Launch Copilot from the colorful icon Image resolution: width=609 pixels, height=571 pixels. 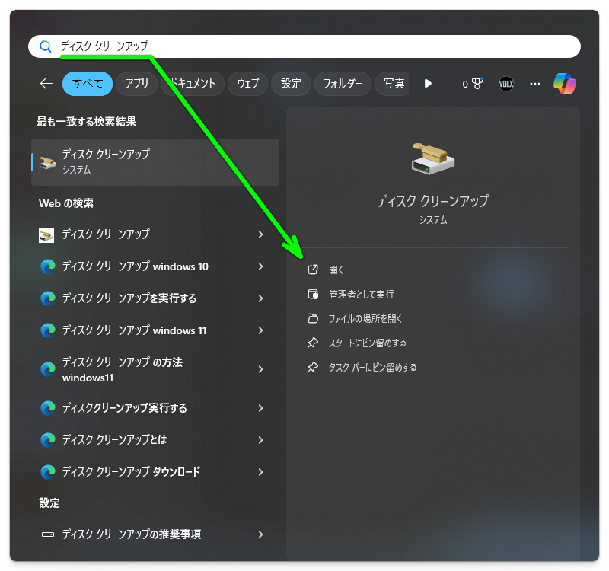[x=565, y=84]
